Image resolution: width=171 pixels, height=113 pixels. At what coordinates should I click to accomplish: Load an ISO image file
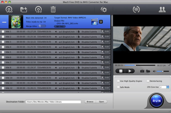point(38,9)
